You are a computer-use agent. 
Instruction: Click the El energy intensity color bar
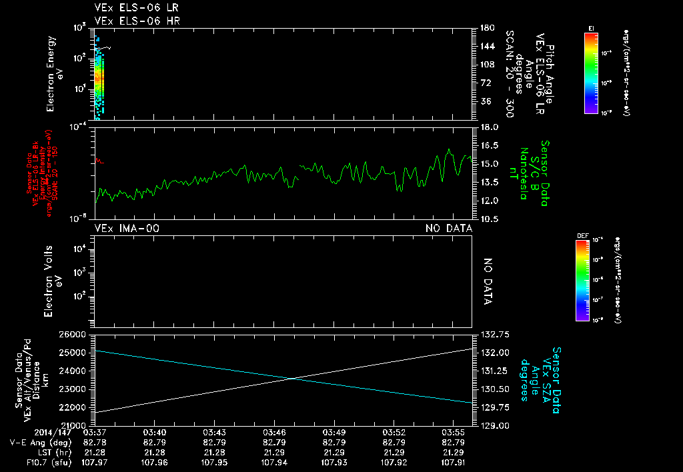[591, 73]
